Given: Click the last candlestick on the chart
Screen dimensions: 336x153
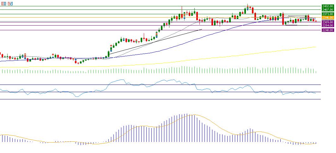Looking at the screenshot, I should click(316, 21).
